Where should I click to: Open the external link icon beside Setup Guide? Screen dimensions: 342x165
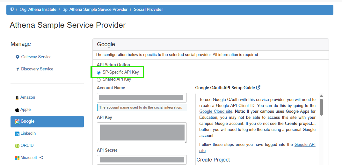coord(258,88)
